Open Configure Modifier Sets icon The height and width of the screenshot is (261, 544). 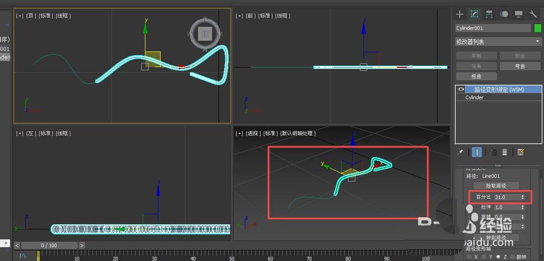click(521, 152)
